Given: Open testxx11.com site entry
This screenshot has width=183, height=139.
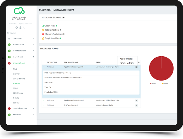Looking at the screenshot, I should tap(18, 44).
